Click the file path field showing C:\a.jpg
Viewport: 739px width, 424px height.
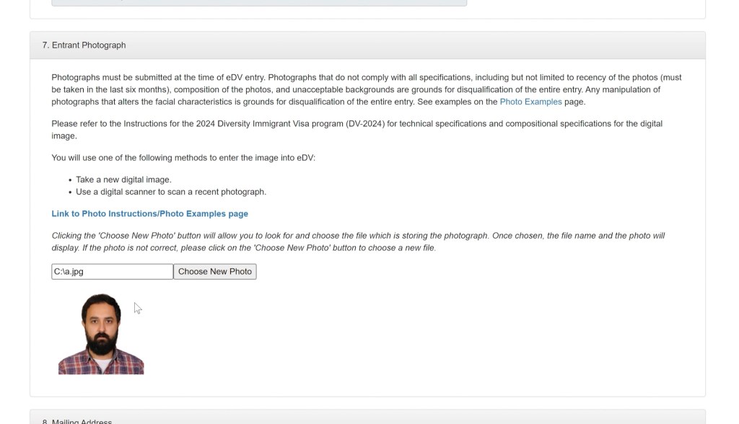point(112,272)
